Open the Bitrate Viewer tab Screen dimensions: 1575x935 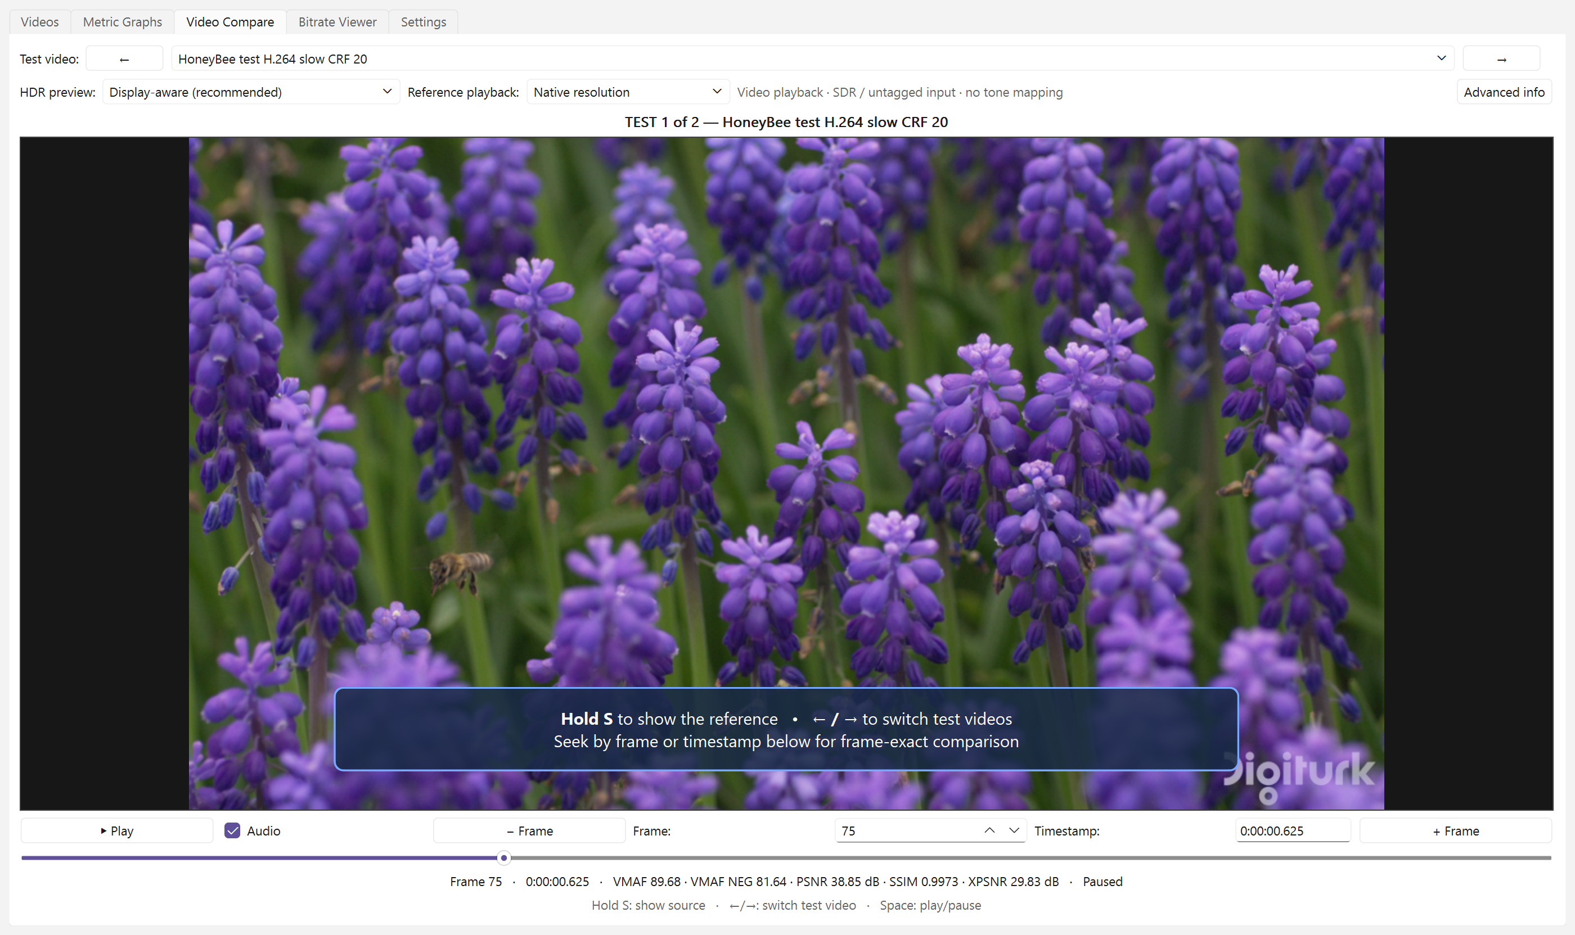tap(337, 22)
